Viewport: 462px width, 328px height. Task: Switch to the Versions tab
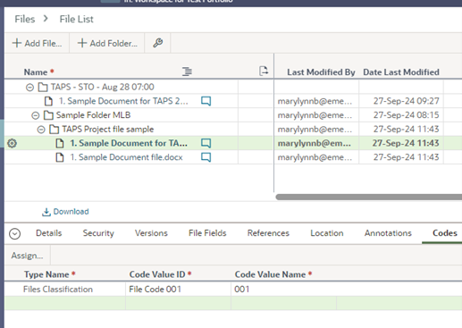(151, 233)
